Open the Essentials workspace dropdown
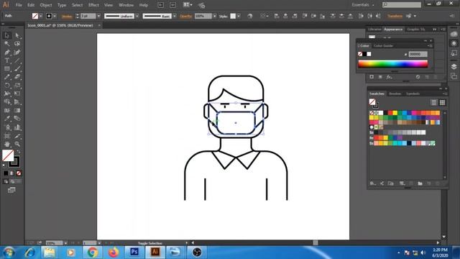 point(363,5)
